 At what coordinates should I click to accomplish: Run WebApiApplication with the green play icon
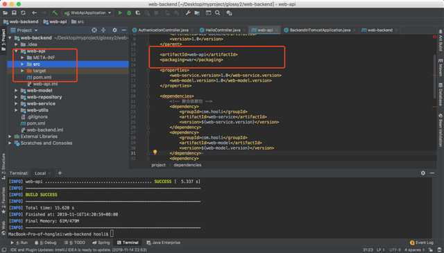click(x=120, y=13)
